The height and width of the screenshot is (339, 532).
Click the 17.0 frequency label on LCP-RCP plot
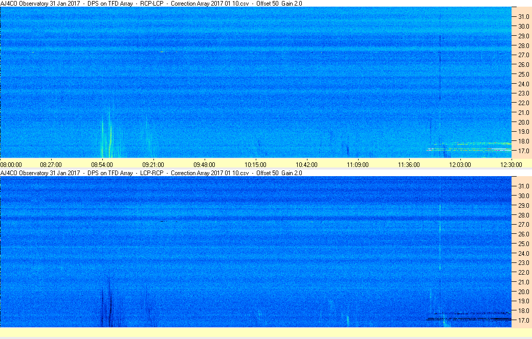pyautogui.click(x=523, y=320)
